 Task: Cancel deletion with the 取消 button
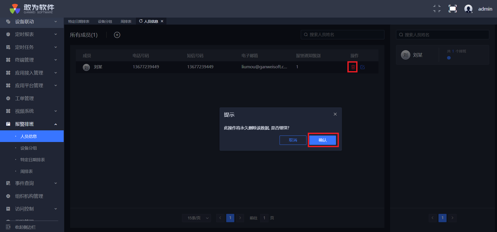pos(293,140)
